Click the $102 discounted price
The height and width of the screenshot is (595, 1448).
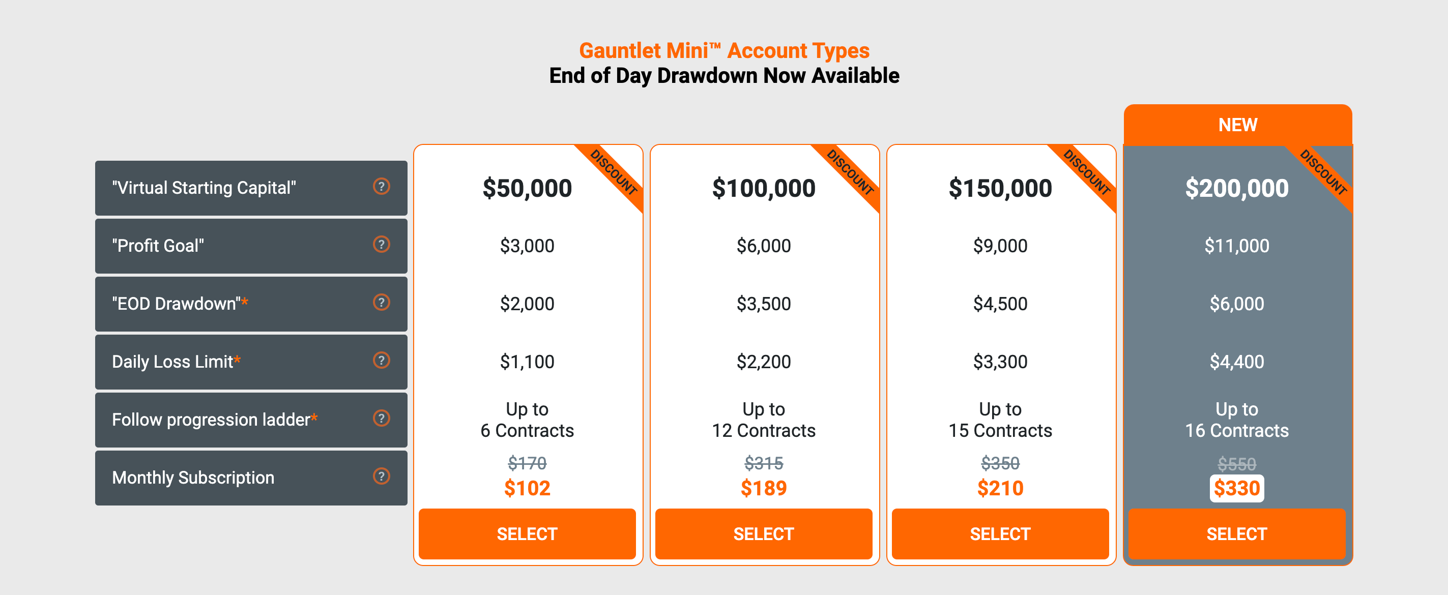pyautogui.click(x=527, y=488)
